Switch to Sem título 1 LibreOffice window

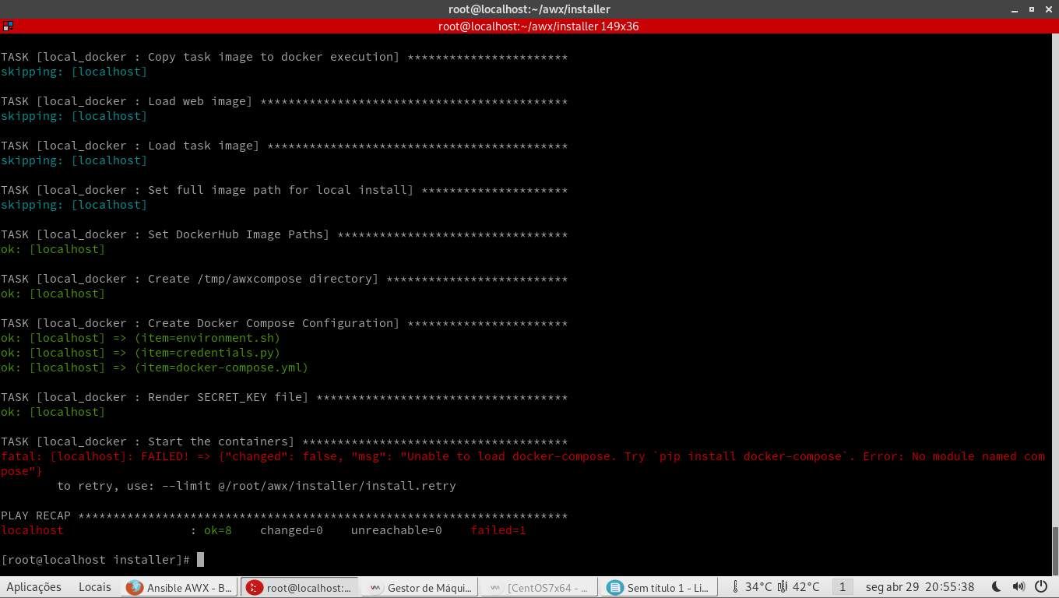point(660,588)
